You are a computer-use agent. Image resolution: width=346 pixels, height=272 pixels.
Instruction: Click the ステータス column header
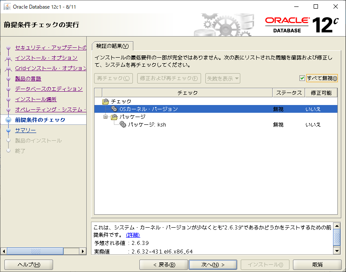(x=289, y=93)
